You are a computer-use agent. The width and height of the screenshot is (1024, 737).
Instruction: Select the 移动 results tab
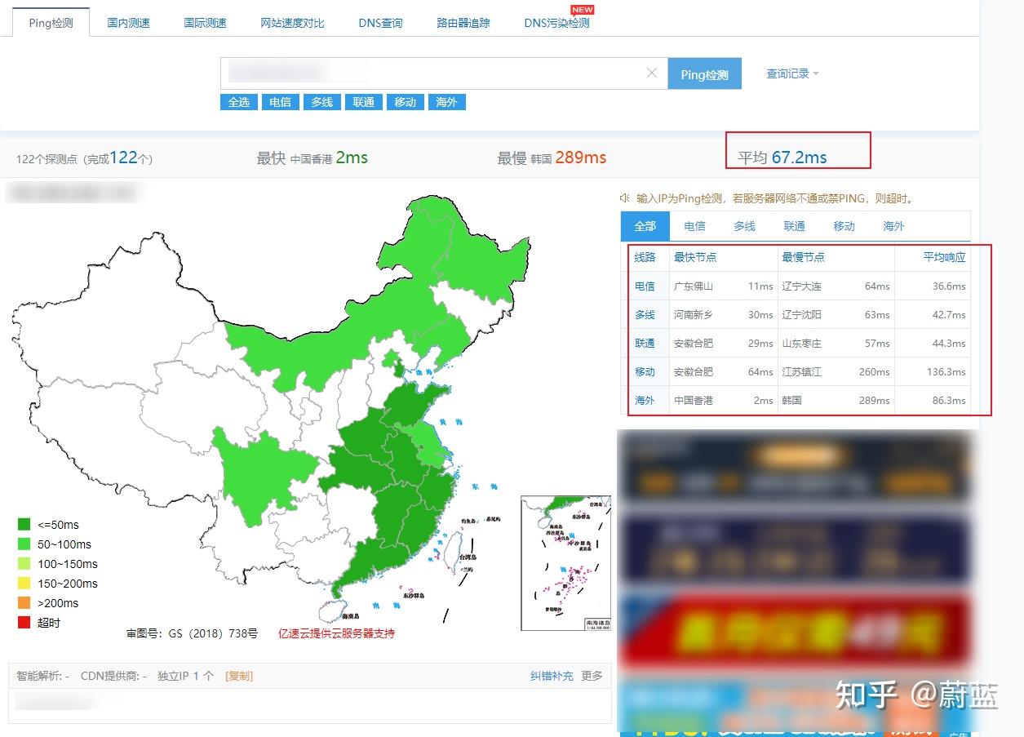point(844,226)
